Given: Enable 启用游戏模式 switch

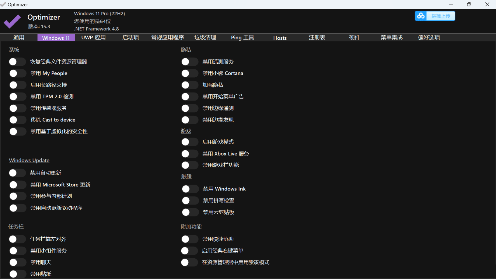Looking at the screenshot, I should pos(189,142).
